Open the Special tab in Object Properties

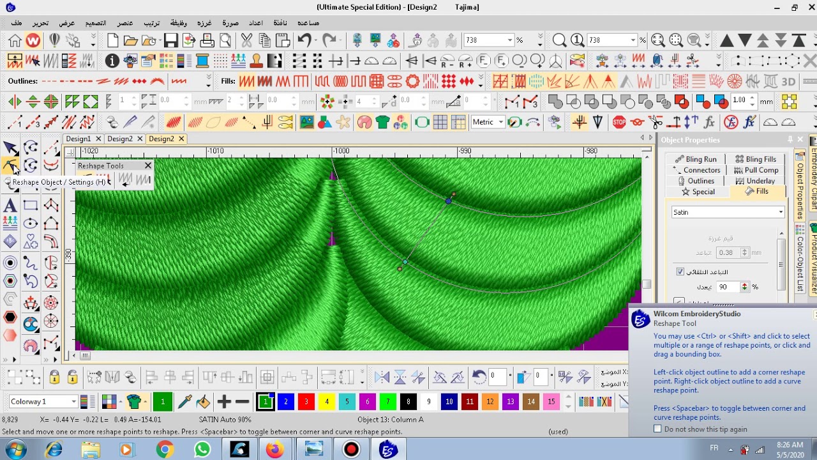(698, 192)
